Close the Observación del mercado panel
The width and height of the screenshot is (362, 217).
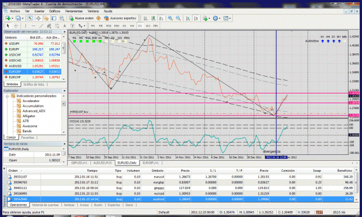(64, 32)
